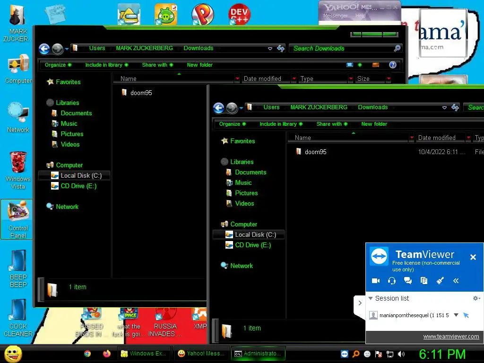
Task: Open Help menu in Yahoo! Messenger window
Action: (361, 16)
